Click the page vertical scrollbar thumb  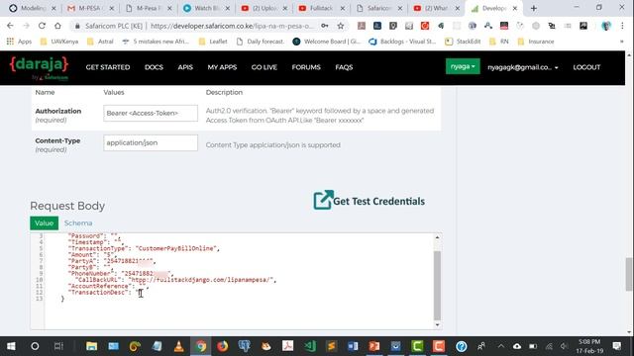[629, 274]
